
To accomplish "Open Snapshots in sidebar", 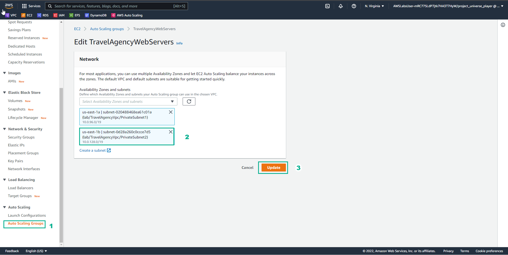I will [x=17, y=109].
